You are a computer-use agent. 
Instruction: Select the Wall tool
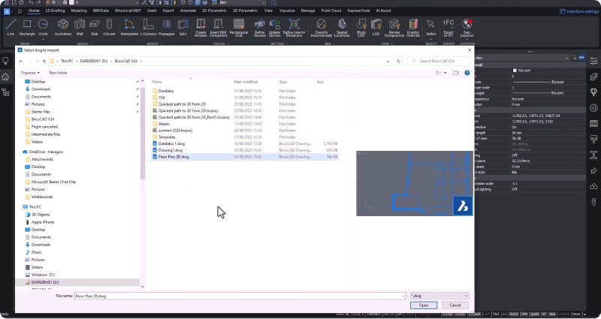tap(80, 27)
